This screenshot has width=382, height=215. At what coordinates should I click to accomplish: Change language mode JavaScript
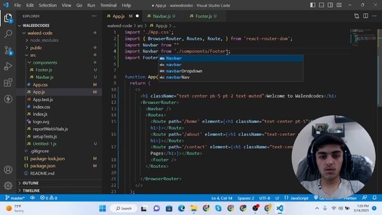(296, 198)
